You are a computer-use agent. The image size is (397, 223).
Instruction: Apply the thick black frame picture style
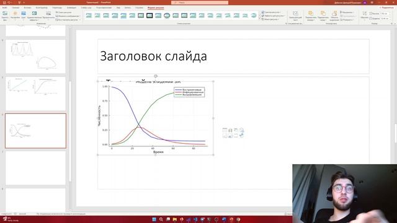(x=149, y=15)
